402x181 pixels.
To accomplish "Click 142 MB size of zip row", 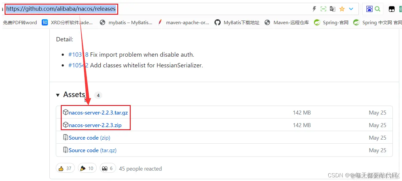I will (x=302, y=125).
